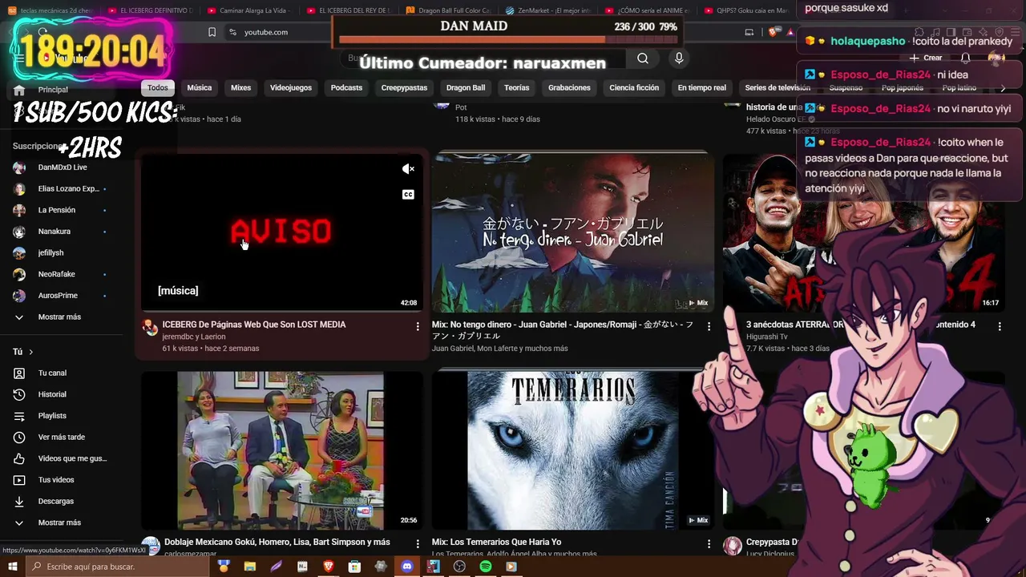Image resolution: width=1026 pixels, height=577 pixels.
Task: Show more category chips with the right arrow
Action: (x=1003, y=88)
